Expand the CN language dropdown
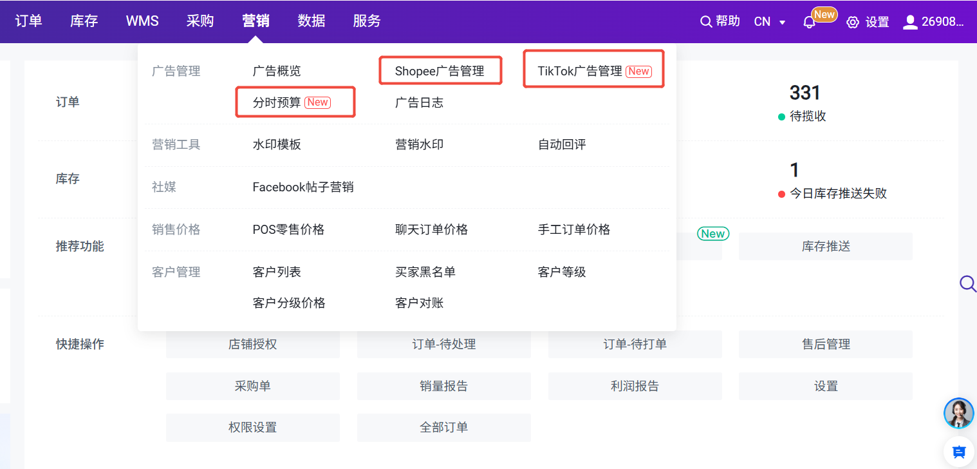The image size is (977, 469). (770, 22)
